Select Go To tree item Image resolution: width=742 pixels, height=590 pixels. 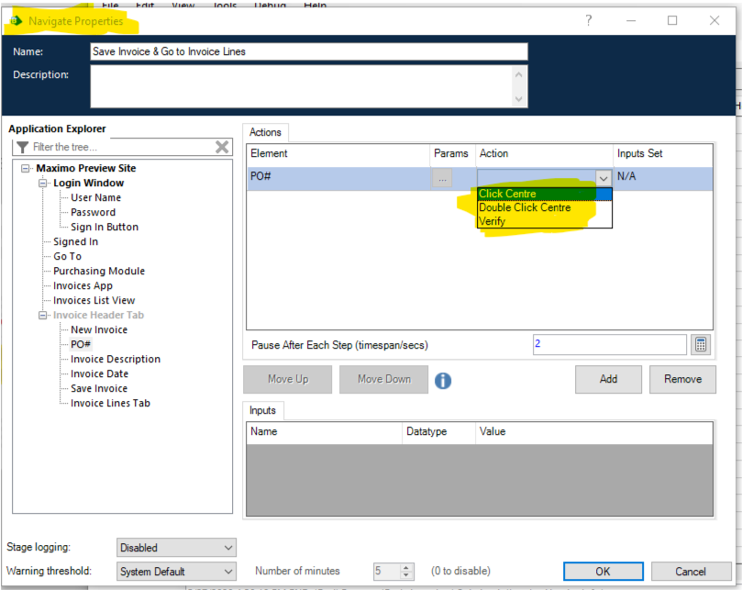pyautogui.click(x=67, y=256)
